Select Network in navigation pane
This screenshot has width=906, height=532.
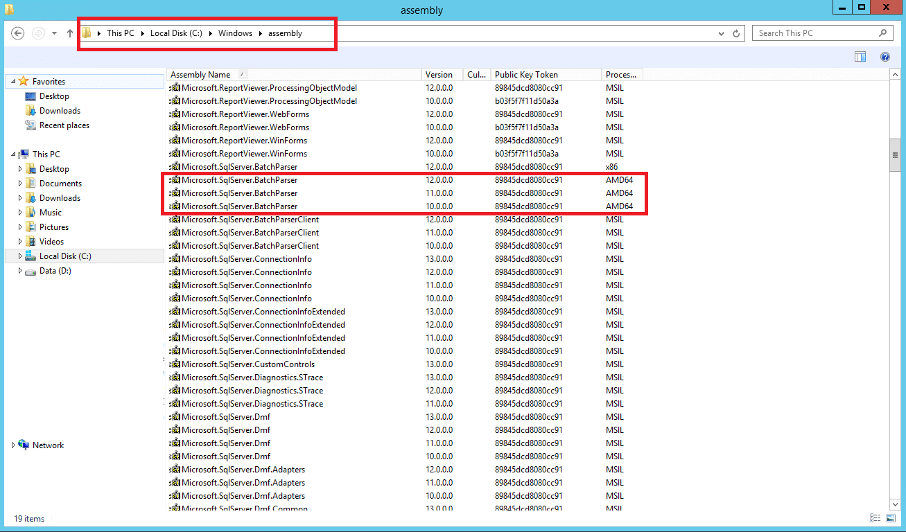pyautogui.click(x=48, y=445)
